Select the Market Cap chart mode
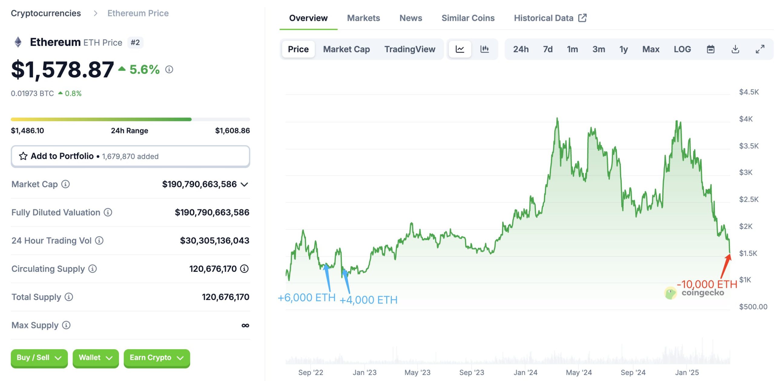 tap(346, 49)
